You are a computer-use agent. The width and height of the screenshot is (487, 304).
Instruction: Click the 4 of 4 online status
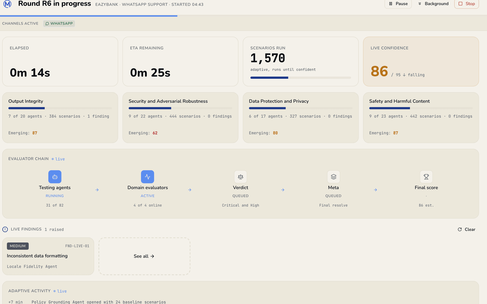(147, 205)
